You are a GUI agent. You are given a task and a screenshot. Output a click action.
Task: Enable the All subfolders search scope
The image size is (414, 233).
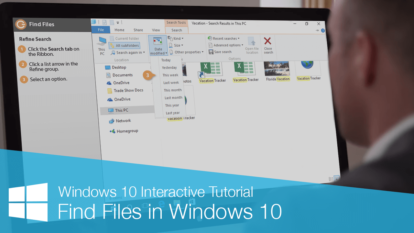click(x=125, y=45)
